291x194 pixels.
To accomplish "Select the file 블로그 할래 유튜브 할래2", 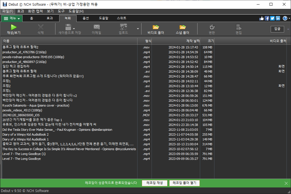I will [x=20, y=47].
